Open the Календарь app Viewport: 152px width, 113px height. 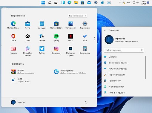[x=42, y=25]
